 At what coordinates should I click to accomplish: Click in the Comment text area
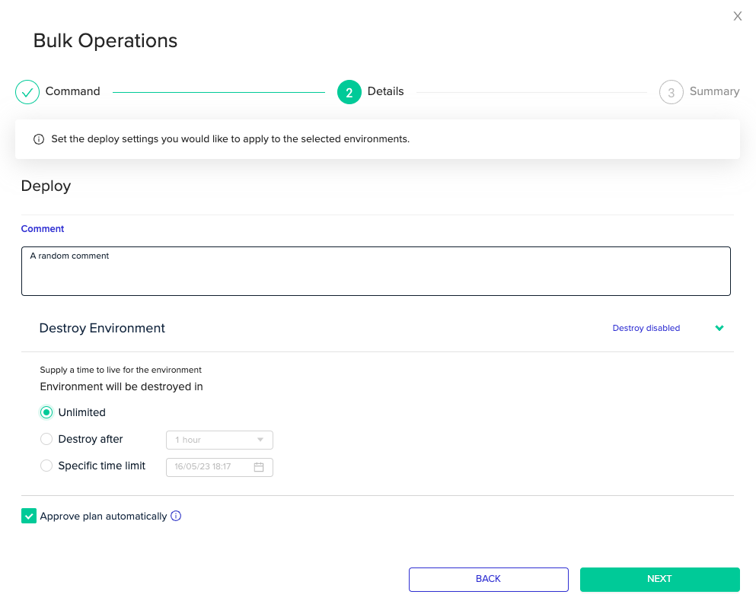376,271
